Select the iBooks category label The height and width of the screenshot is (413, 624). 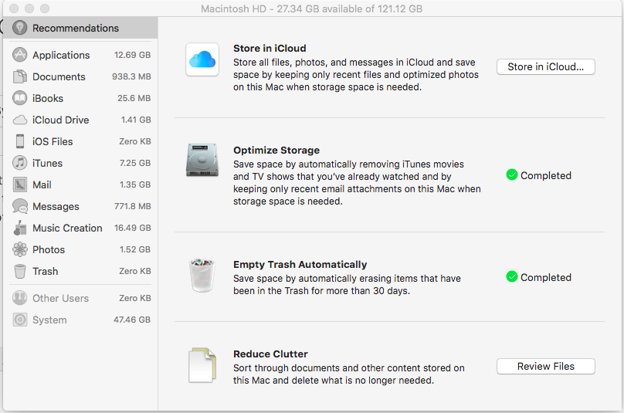point(48,98)
